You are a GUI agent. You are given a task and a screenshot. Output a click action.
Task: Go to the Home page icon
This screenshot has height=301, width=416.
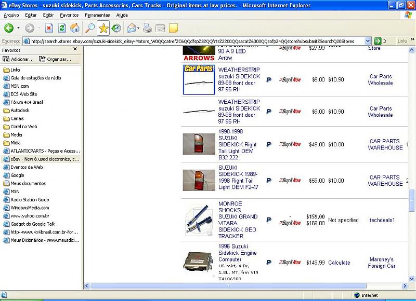[75, 28]
